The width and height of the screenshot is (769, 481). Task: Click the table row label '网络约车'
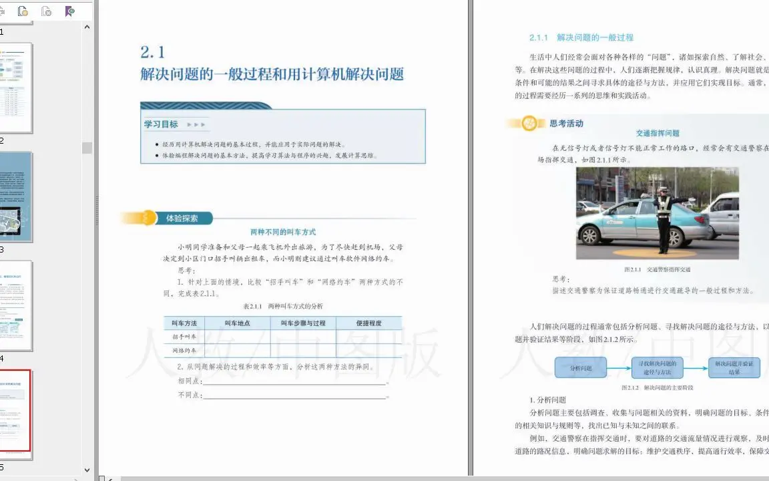[x=184, y=351]
